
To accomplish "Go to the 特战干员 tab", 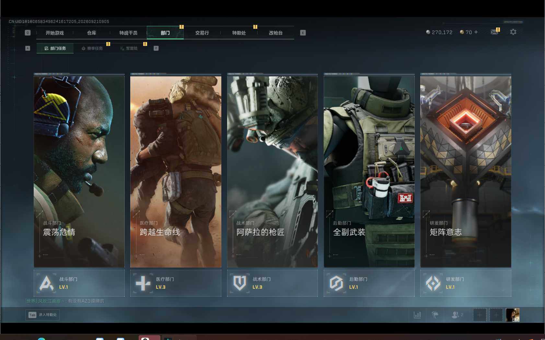I will (x=128, y=33).
